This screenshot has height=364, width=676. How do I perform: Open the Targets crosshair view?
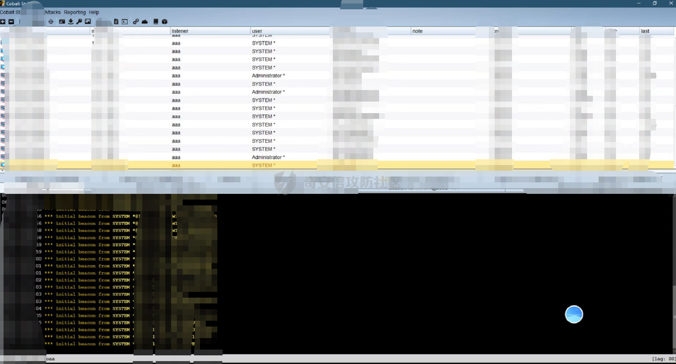51,21
